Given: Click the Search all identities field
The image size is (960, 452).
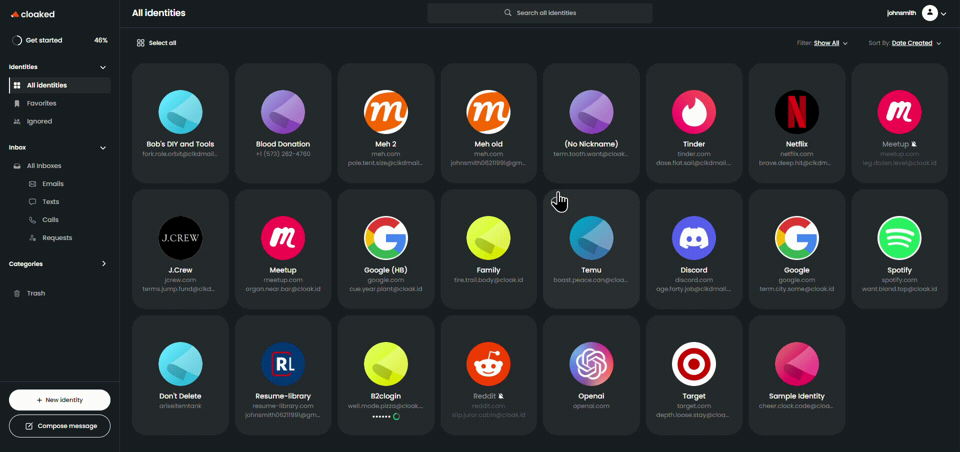Looking at the screenshot, I should pyautogui.click(x=540, y=13).
